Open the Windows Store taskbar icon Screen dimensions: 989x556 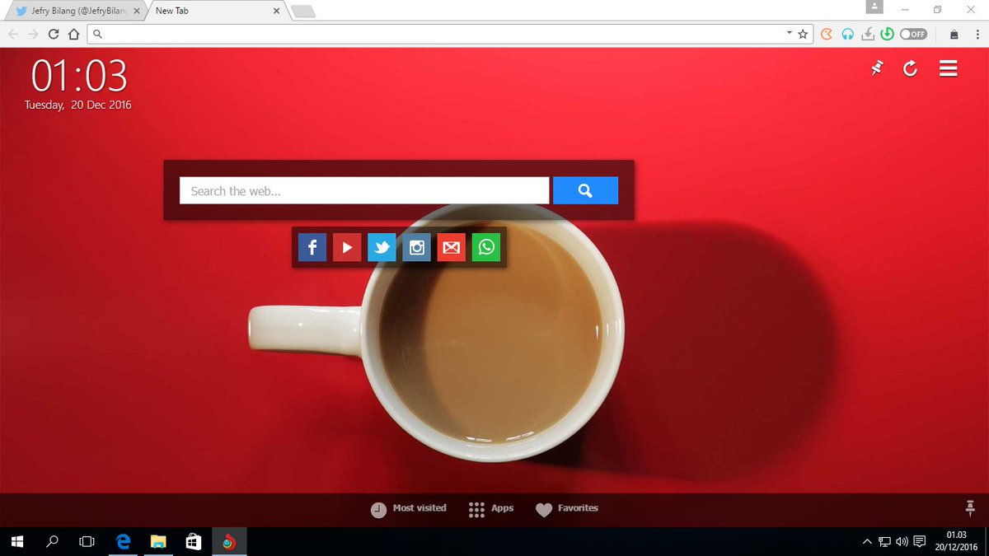[x=194, y=542]
